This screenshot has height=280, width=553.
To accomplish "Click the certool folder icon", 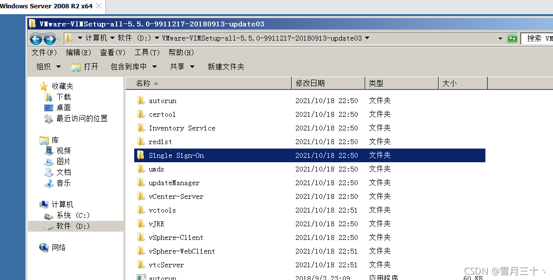I will 141,114.
